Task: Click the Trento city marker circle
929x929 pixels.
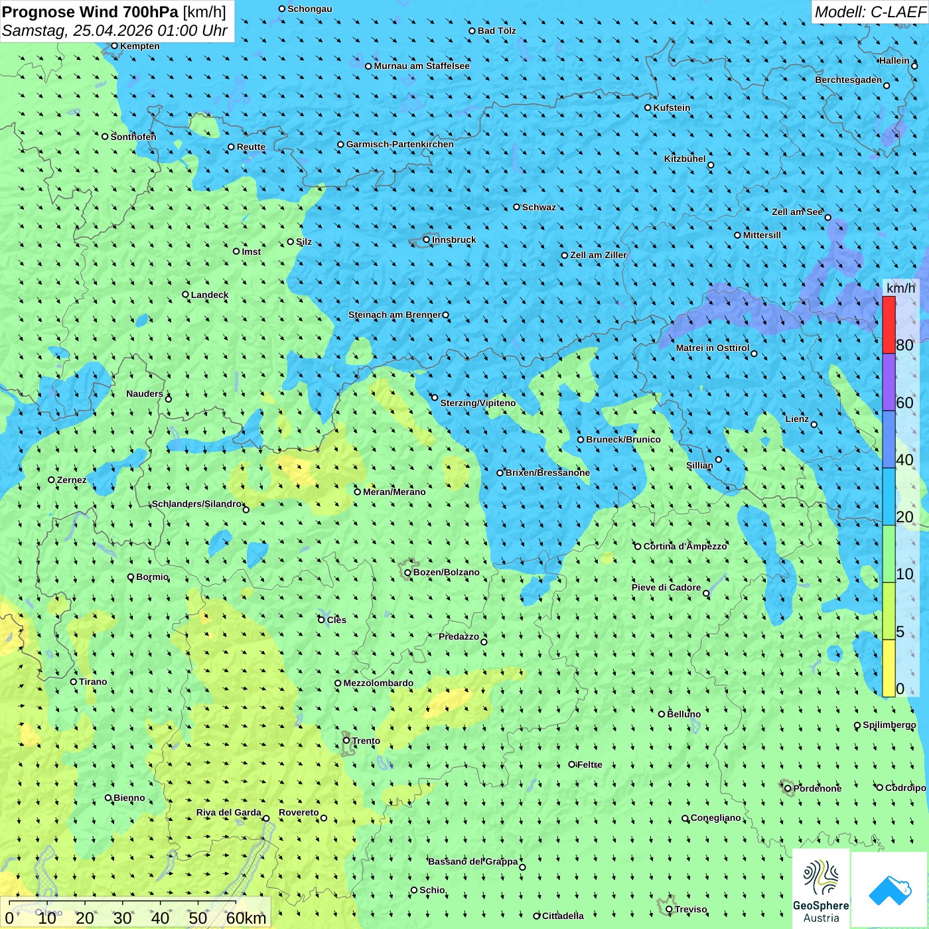Action: [x=346, y=741]
